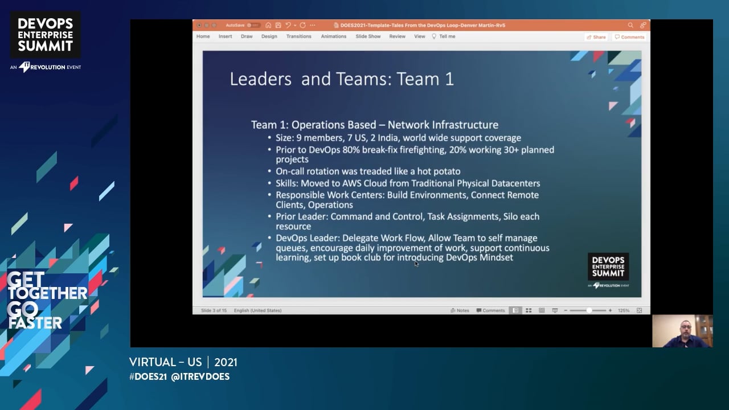
Task: Switch to Slide Sorter view icon
Action: tap(529, 310)
